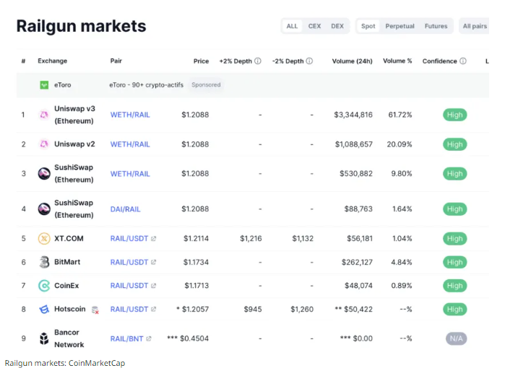Viewport: 505px width, 368px height.
Task: Switch the filter to CEX exchanges
Action: pos(314,26)
